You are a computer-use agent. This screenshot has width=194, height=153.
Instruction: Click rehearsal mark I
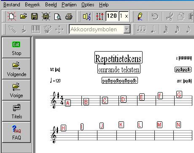click(x=82, y=126)
